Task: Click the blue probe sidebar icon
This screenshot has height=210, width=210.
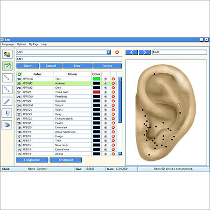Action: pos(7,90)
